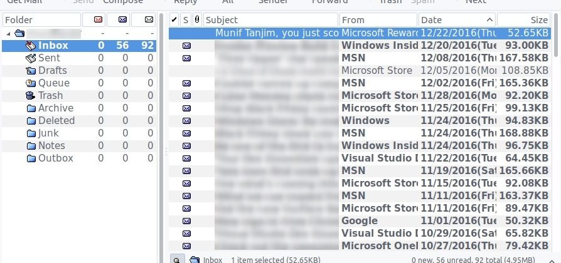
Task: Select the Drafts folder
Action: (79, 71)
